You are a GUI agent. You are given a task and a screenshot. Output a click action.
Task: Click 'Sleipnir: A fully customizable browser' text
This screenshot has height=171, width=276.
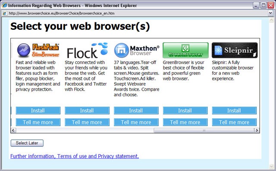233,70
